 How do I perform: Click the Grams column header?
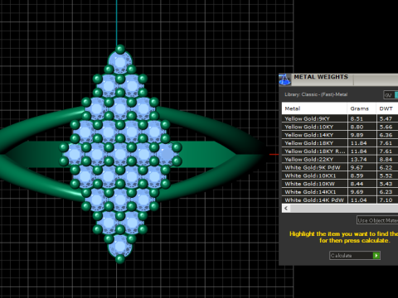pos(362,108)
